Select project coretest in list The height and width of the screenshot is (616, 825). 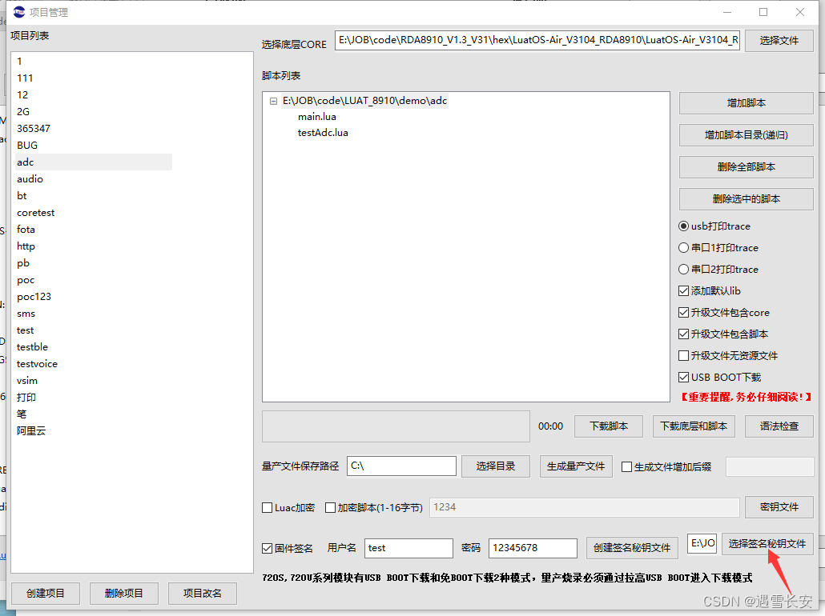[x=35, y=212]
